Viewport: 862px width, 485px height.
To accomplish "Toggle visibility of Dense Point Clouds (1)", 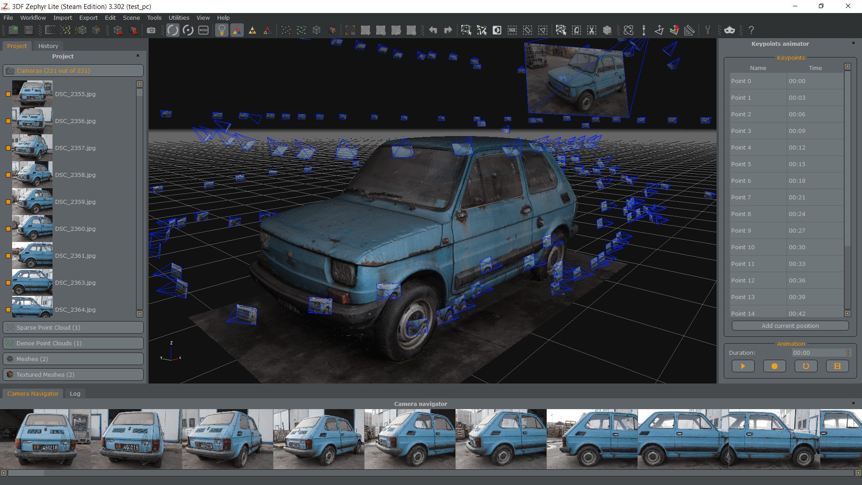I will point(10,343).
